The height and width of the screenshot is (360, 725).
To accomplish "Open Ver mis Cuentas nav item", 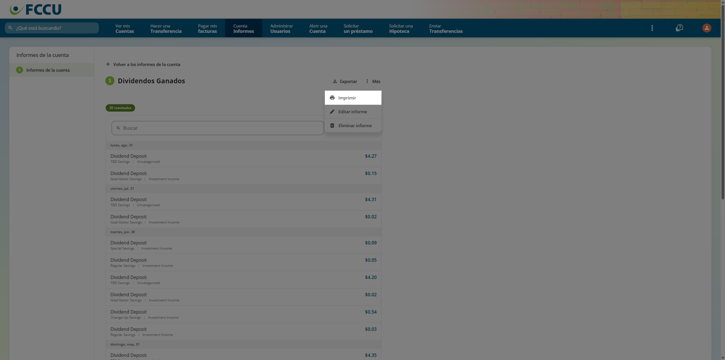I will (x=125, y=28).
